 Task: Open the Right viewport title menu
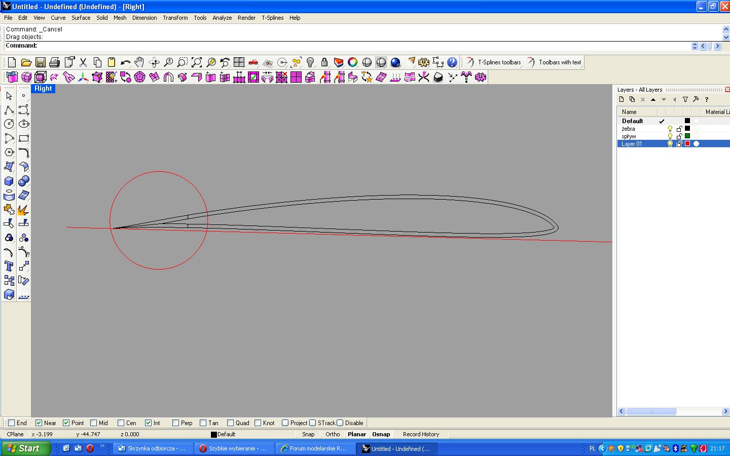pyautogui.click(x=43, y=89)
